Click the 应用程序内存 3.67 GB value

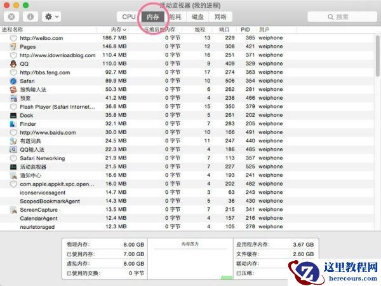pos(304,245)
